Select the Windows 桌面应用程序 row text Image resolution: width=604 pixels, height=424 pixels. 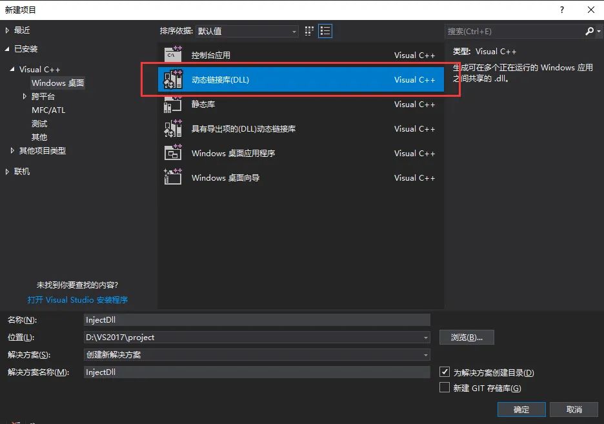[x=233, y=153]
